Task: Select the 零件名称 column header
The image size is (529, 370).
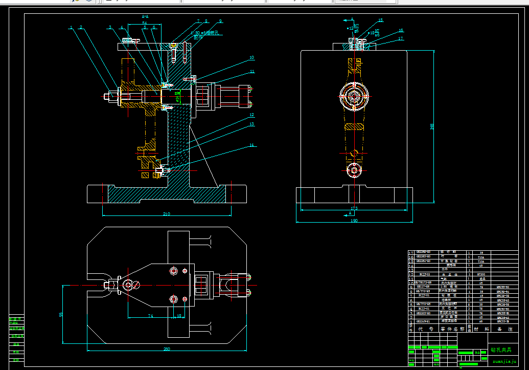Action: [452, 329]
